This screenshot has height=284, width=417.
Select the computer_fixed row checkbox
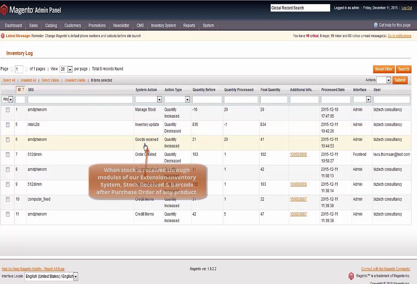point(8,199)
